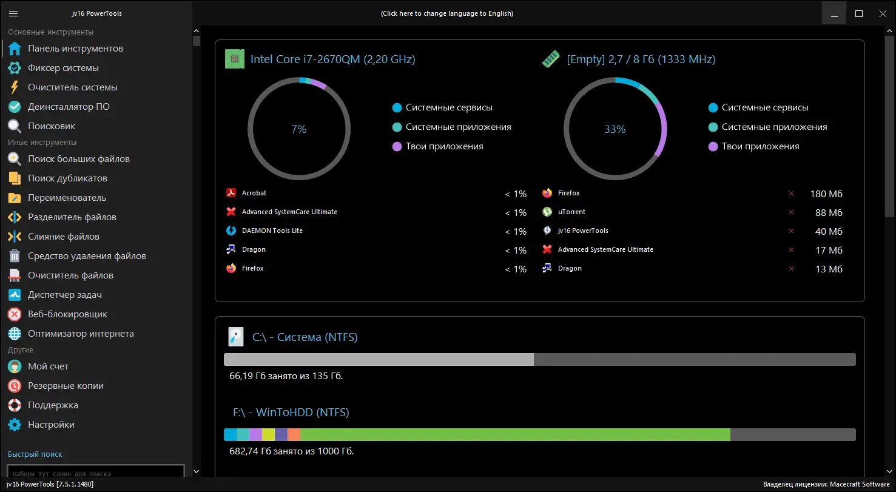Click the magnifier icon for Поисковик

pyautogui.click(x=15, y=126)
